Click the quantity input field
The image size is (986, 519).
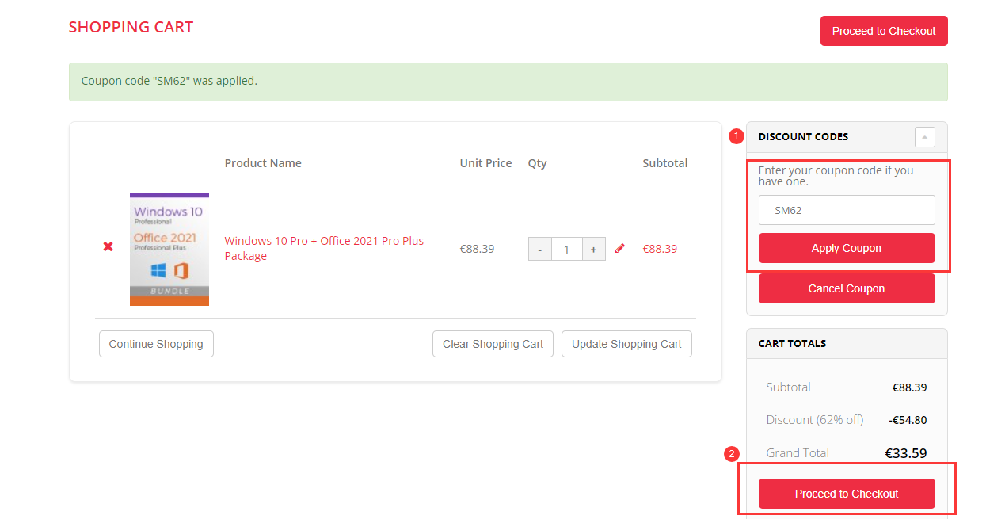tap(567, 249)
